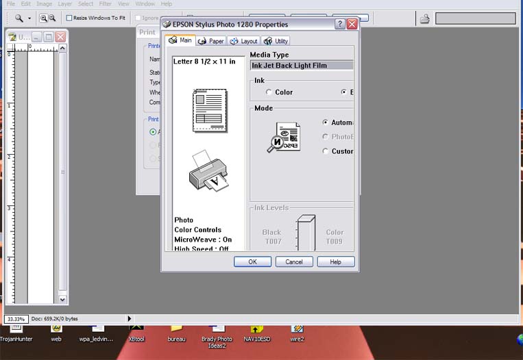523x360 pixels.
Task: Click the zoom percentage field 33.33%
Action: (x=16, y=319)
